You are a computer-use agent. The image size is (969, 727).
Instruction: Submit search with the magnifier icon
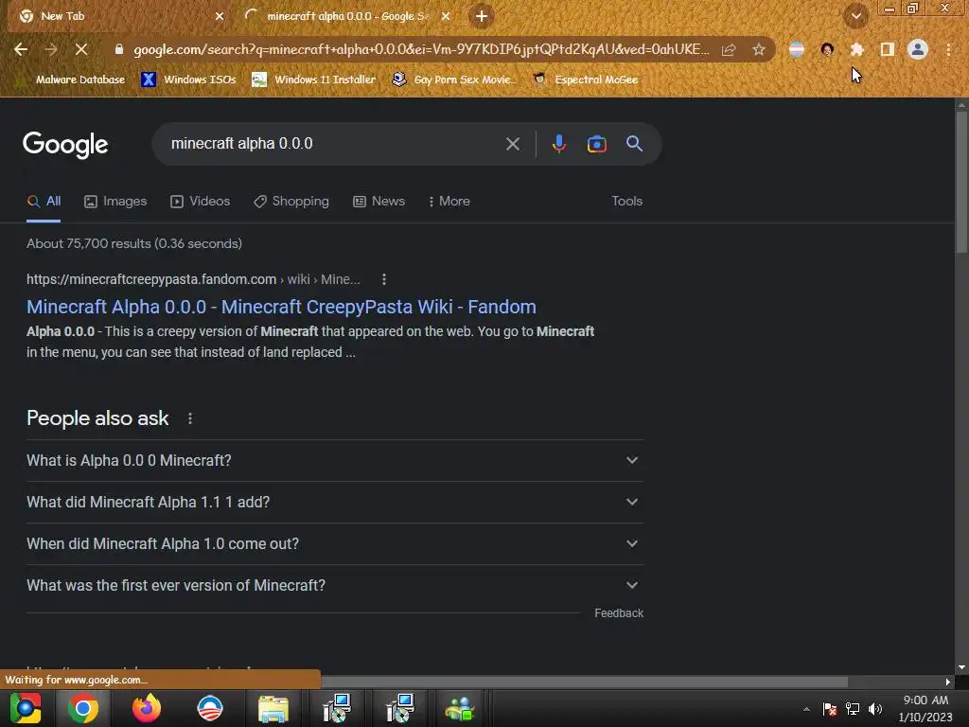coord(634,144)
